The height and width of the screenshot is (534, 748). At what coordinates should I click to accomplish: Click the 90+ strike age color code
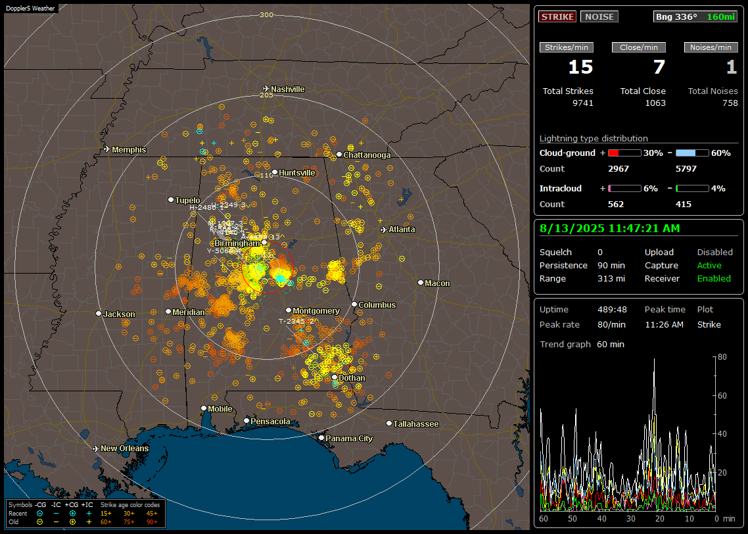[x=152, y=522]
